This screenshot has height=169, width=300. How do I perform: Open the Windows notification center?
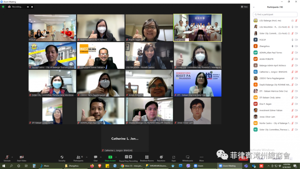(295, 166)
